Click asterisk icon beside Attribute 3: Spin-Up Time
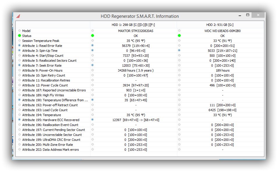This screenshot has height=172, width=278. (20, 51)
